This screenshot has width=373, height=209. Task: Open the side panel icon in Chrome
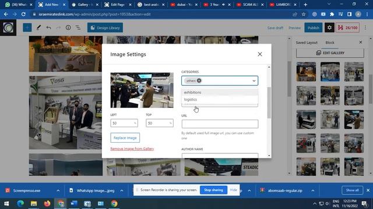click(x=349, y=14)
